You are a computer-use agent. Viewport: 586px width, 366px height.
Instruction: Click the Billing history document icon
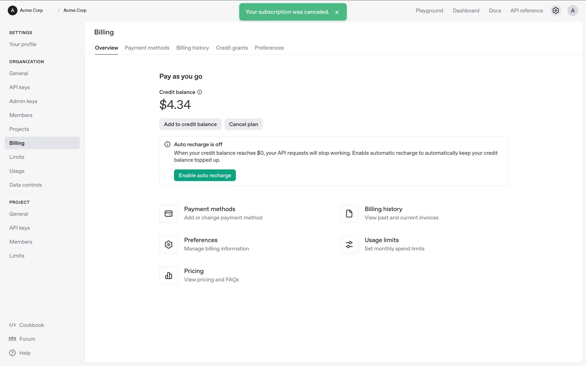[349, 213]
